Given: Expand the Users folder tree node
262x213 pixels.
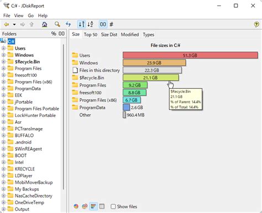Looking at the screenshot, I should [3, 49].
